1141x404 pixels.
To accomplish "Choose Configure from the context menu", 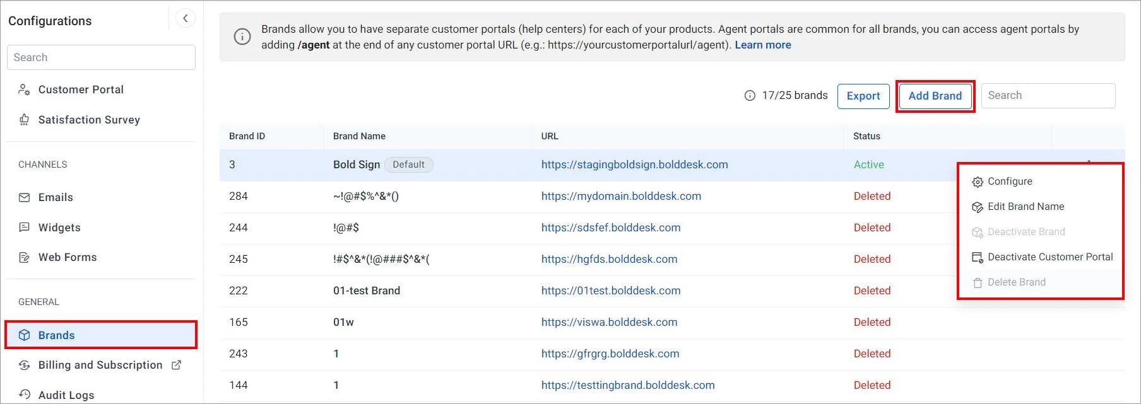I will click(1010, 182).
